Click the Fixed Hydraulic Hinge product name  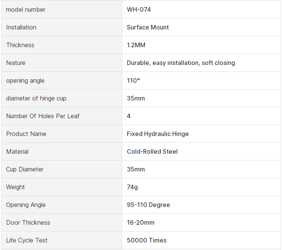[x=157, y=134]
